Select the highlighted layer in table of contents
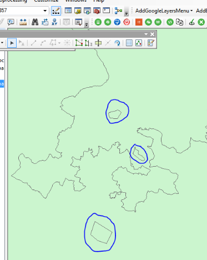 click(x=2, y=84)
